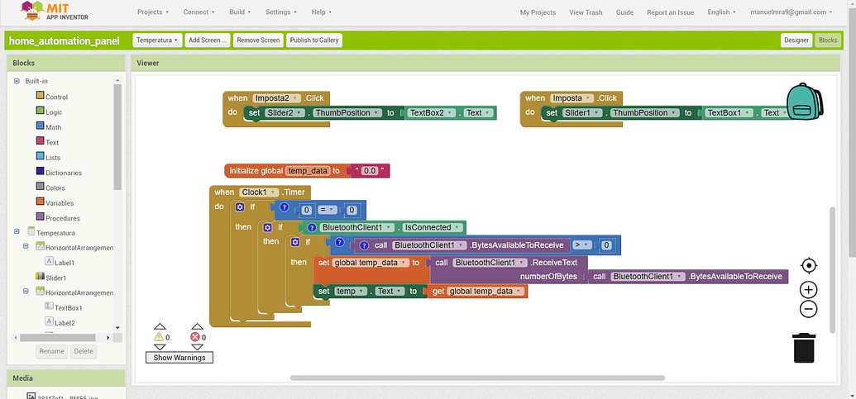Switch to the Designer view
Screen dimensions: 856x399
point(796,40)
